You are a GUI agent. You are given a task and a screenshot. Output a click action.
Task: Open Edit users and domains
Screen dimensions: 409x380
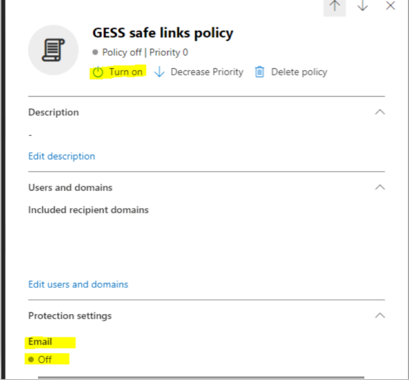(78, 284)
